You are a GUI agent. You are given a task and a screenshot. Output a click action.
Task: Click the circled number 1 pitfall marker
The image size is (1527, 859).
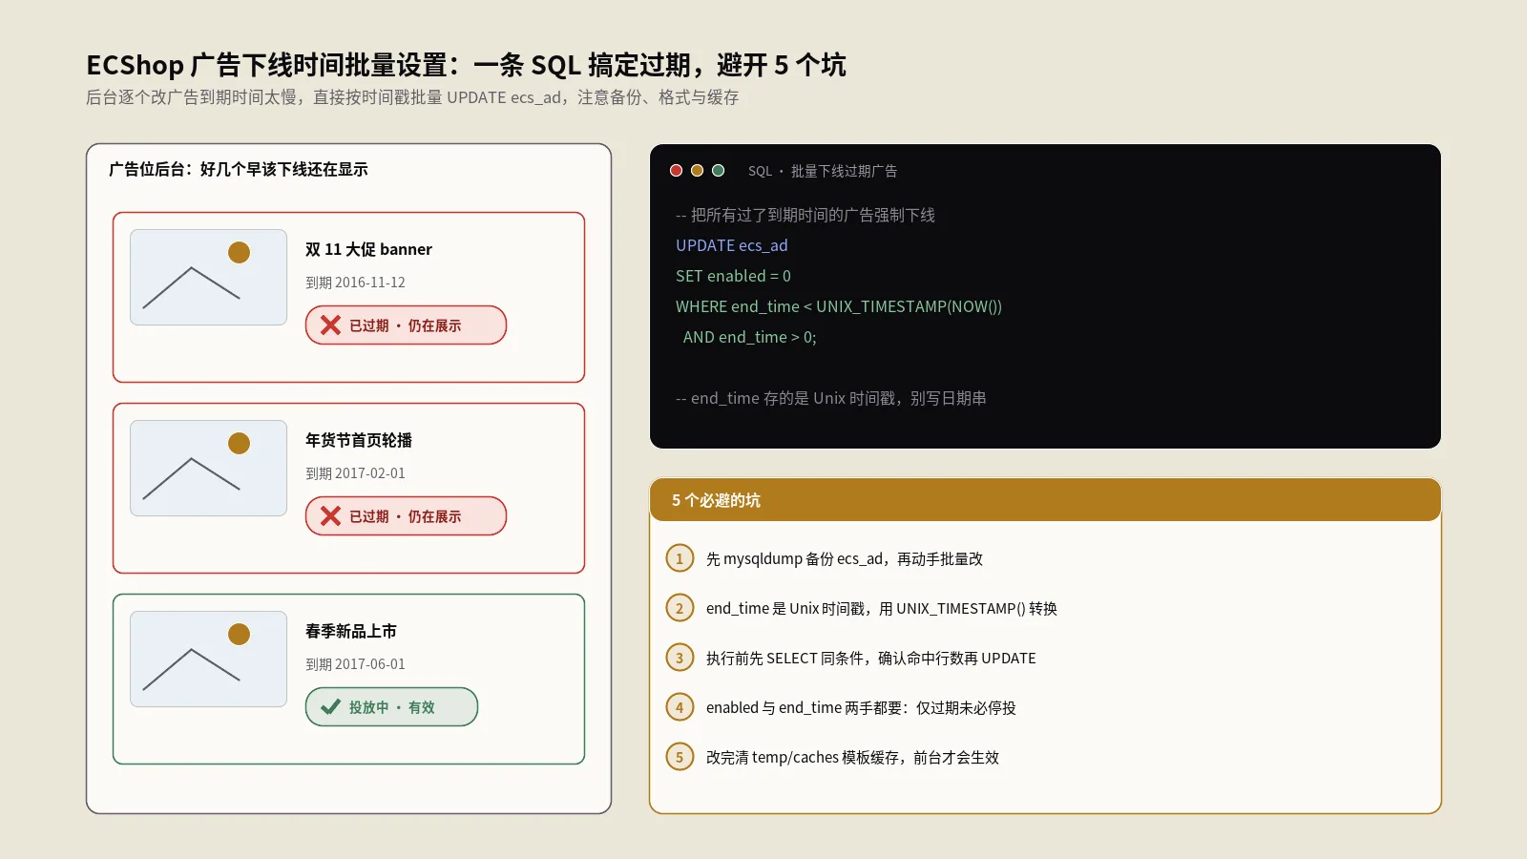680,558
